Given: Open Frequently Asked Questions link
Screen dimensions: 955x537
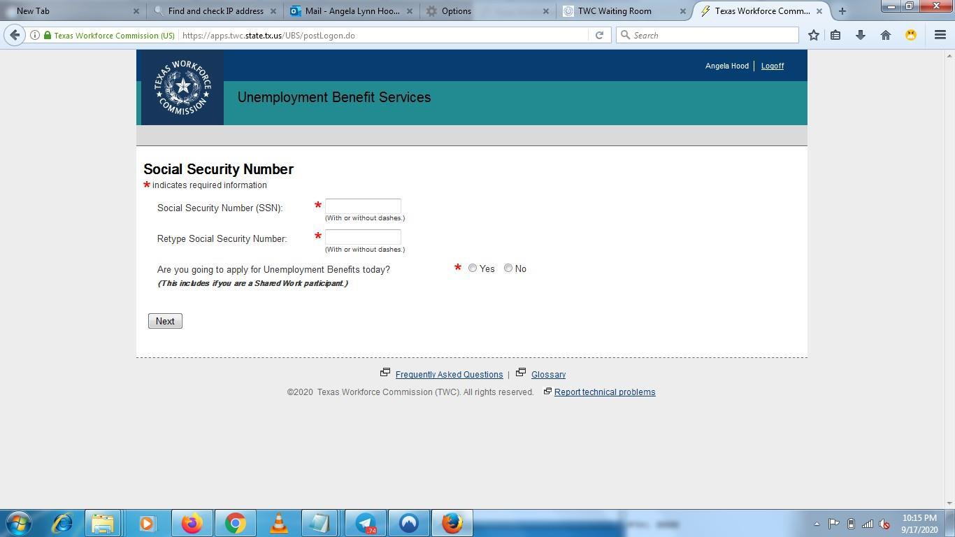Looking at the screenshot, I should pyautogui.click(x=449, y=374).
